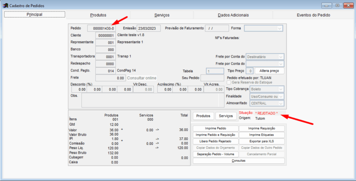The height and width of the screenshot is (181, 356).
Task: Click Copiar Dados de Outro Pedido button
Action: coord(262,148)
